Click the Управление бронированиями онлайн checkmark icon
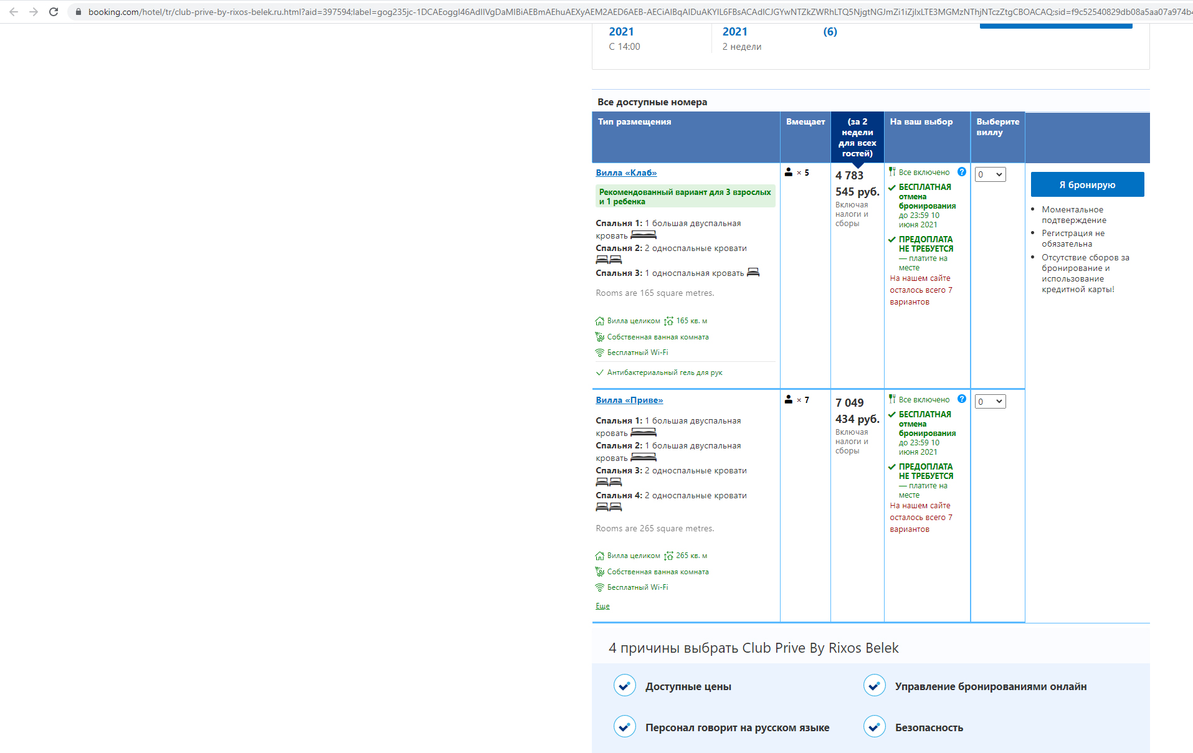The image size is (1193, 753). tap(875, 686)
